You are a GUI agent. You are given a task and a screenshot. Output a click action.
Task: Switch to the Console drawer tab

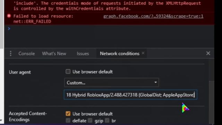(x=26, y=53)
